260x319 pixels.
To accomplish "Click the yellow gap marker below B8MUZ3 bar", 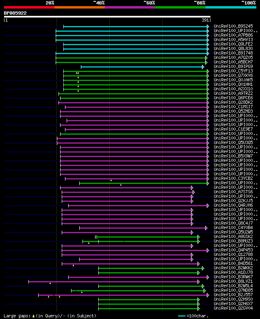I will click(89, 243).
